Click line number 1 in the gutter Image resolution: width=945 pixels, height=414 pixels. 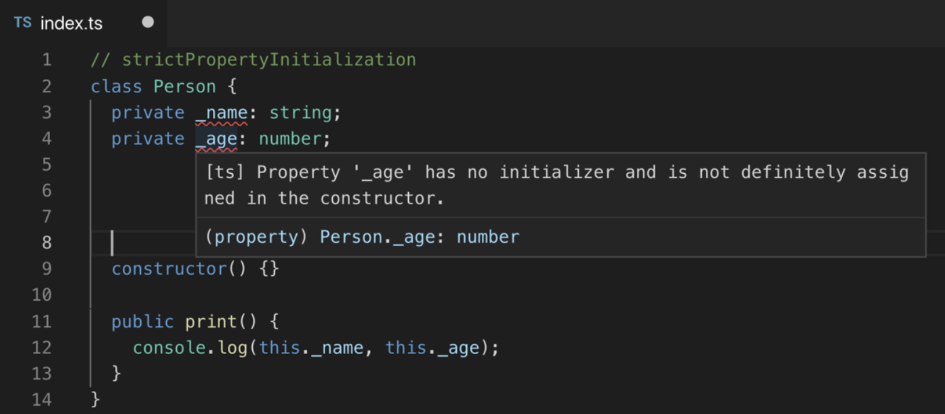click(x=47, y=60)
